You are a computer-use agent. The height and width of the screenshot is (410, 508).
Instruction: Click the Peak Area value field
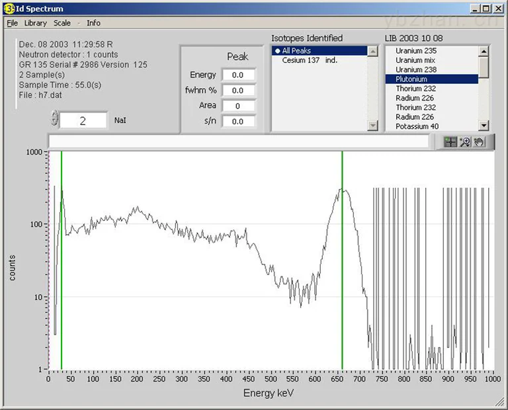pyautogui.click(x=238, y=106)
